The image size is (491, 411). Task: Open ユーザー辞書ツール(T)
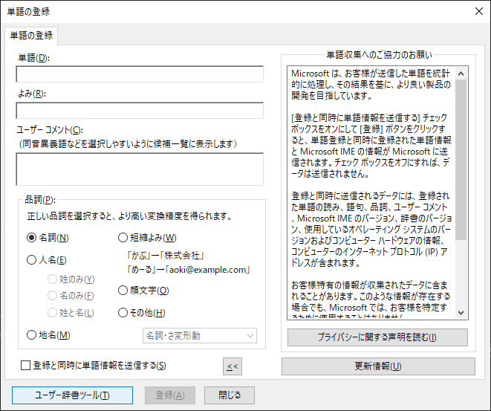coord(72,395)
